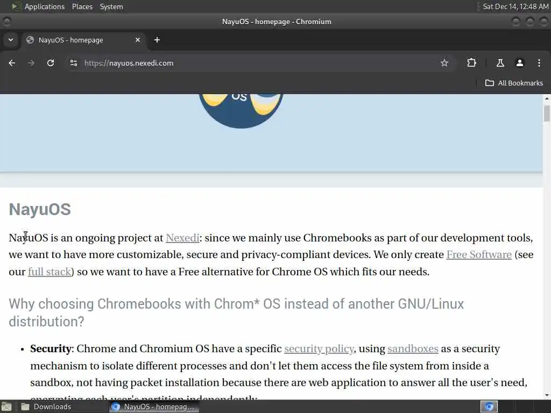This screenshot has width=551, height=413.
Task: View site information icon in address bar
Action: (73, 63)
